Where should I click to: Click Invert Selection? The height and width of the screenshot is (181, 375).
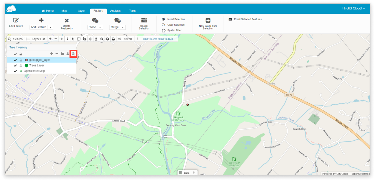(176, 19)
